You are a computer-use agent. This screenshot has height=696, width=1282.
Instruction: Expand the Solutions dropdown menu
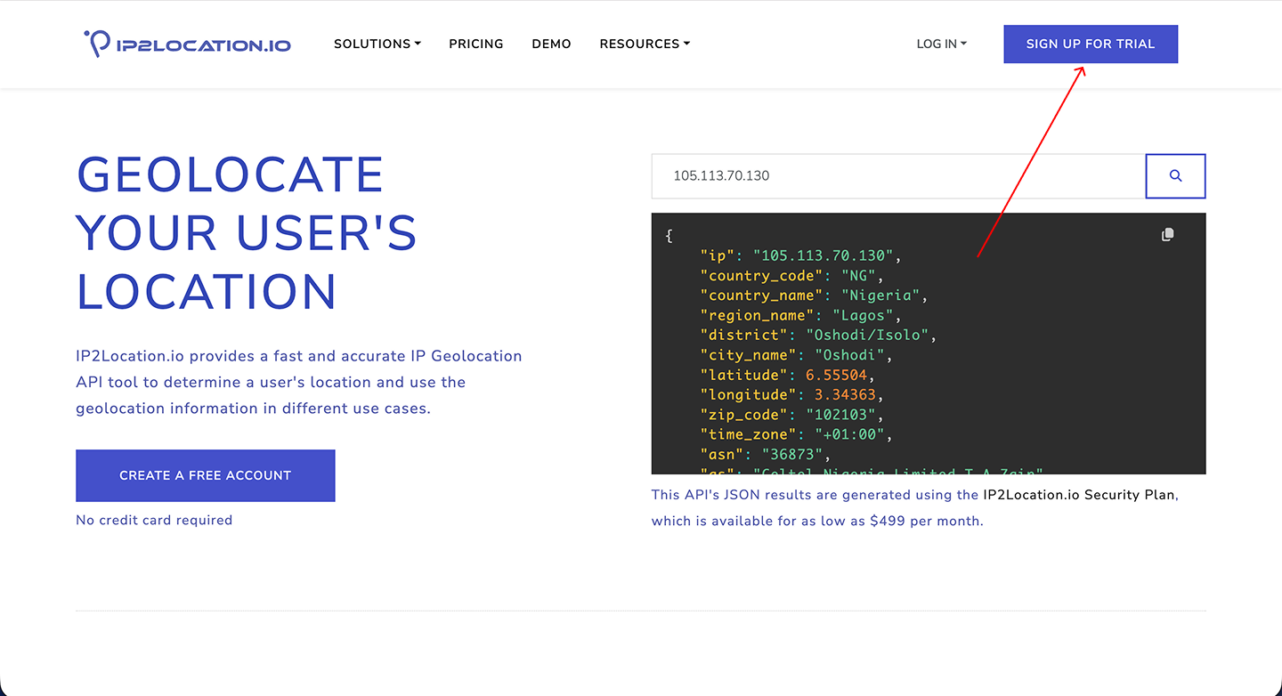[x=377, y=44]
